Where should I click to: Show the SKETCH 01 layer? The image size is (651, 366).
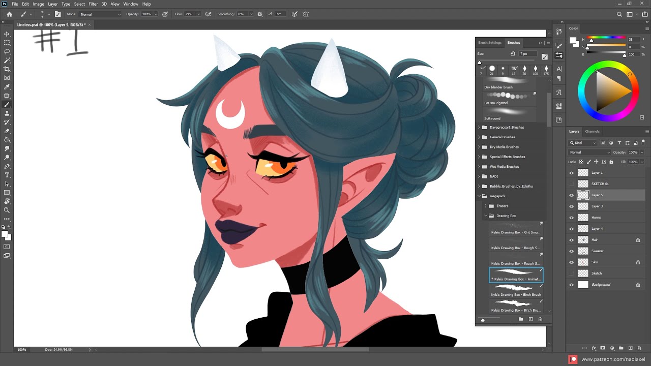point(571,184)
